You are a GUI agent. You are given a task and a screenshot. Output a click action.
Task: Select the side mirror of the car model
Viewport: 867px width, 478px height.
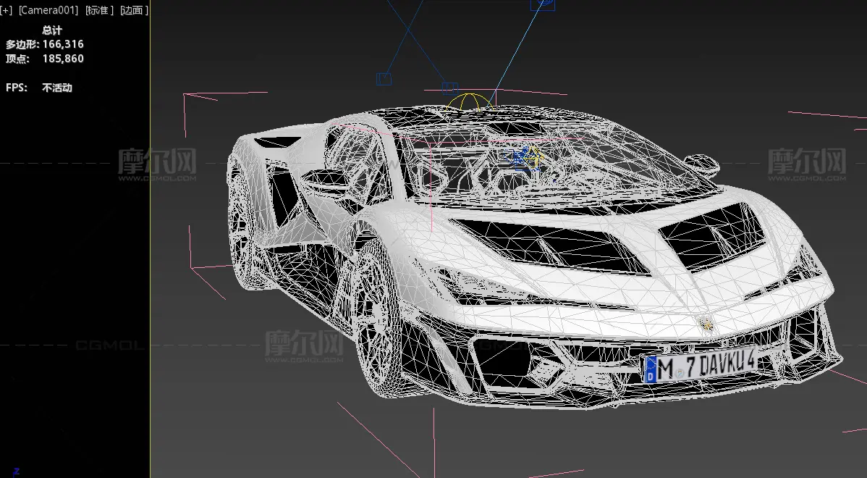tap(701, 164)
